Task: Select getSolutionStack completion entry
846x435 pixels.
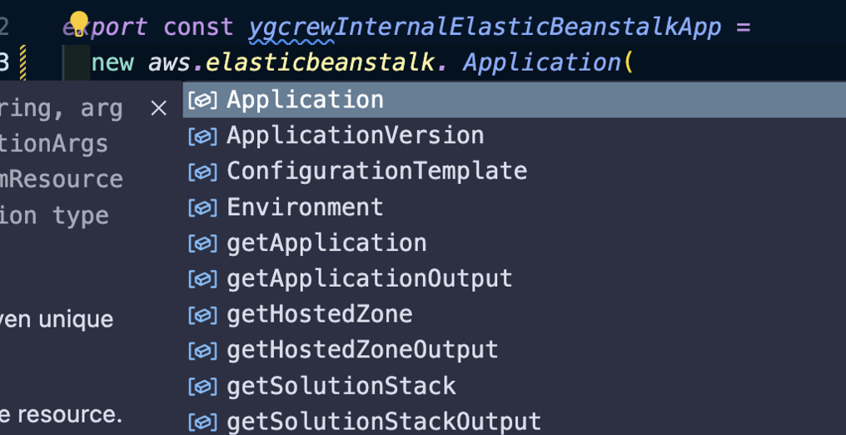Action: (x=515, y=387)
